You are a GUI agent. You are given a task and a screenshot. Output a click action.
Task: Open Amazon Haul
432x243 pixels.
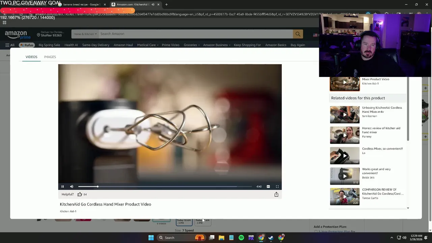click(123, 45)
